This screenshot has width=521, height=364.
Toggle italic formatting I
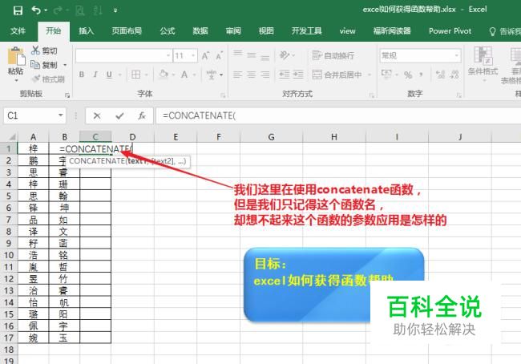point(95,75)
